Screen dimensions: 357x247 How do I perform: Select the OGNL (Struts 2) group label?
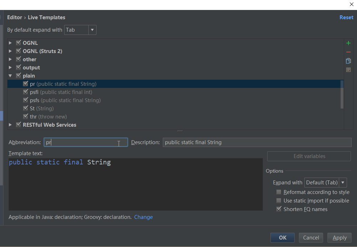pos(42,51)
